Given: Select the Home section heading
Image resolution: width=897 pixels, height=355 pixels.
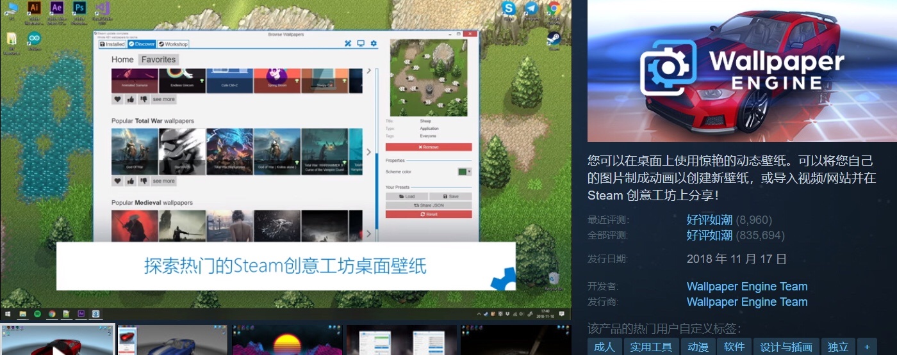Looking at the screenshot, I should pyautogui.click(x=122, y=59).
